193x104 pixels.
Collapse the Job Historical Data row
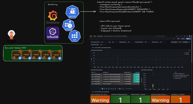(101, 47)
